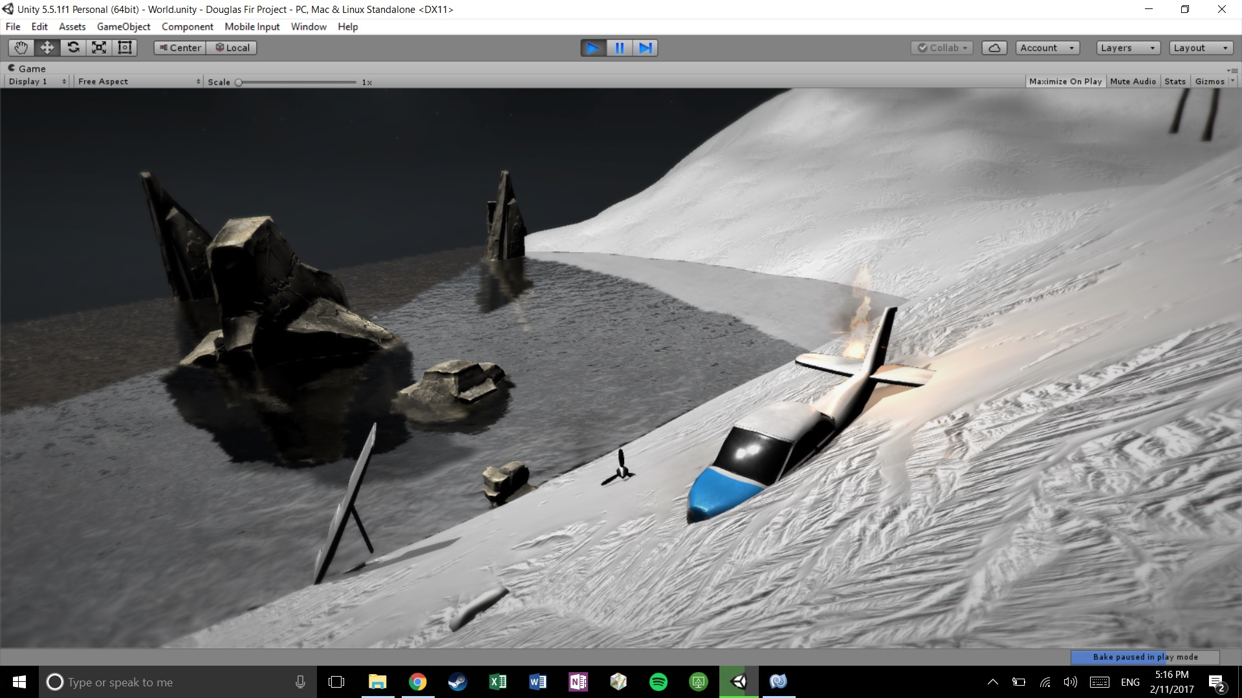Toggle the Center pivot button

pos(180,48)
